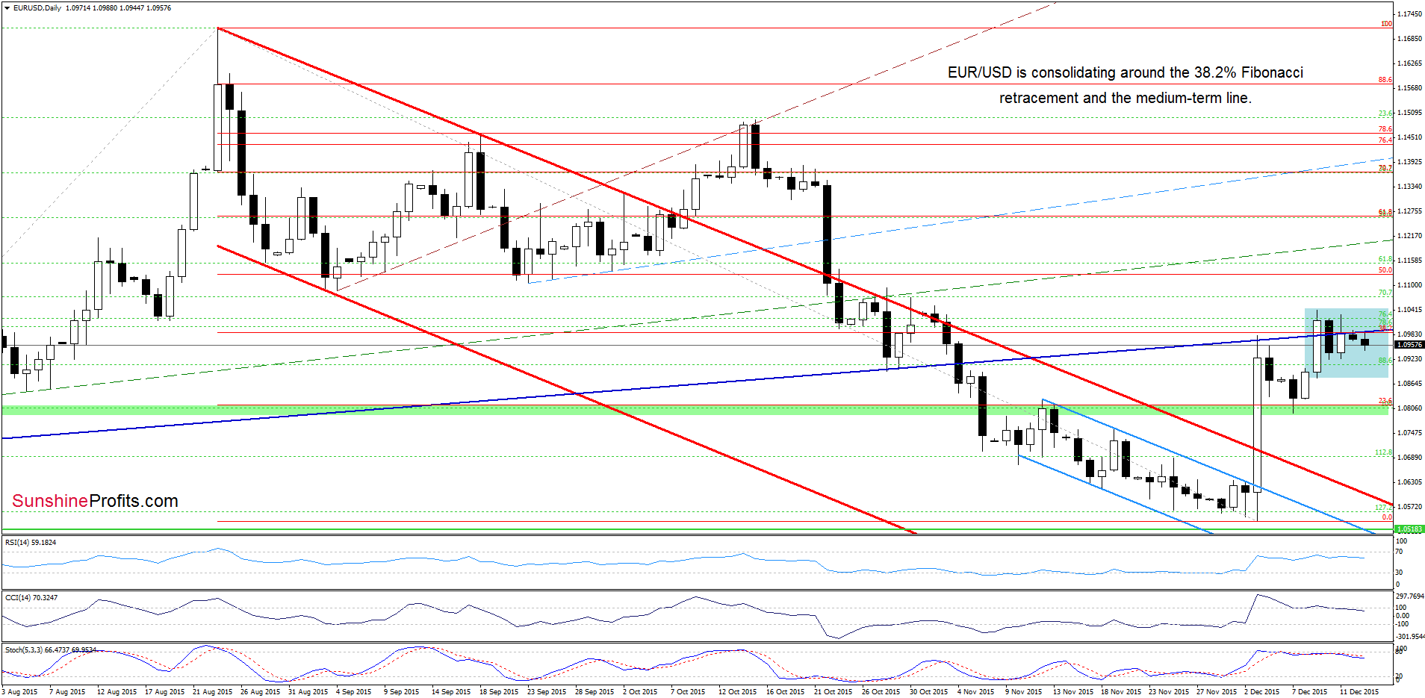Click the 1.13340 price axis label
Screen dimensions: 1425x698
coord(1409,187)
